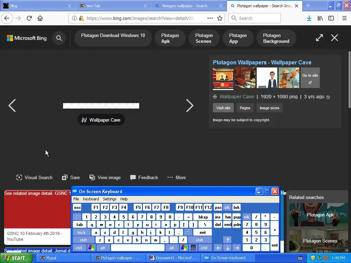
Task: Close the Bing image detail view
Action: (x=335, y=38)
